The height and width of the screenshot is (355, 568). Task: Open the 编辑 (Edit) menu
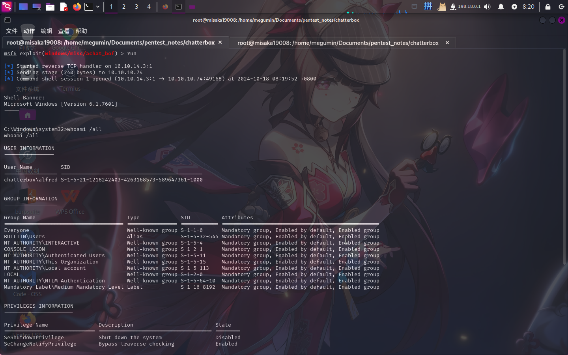pyautogui.click(x=47, y=31)
